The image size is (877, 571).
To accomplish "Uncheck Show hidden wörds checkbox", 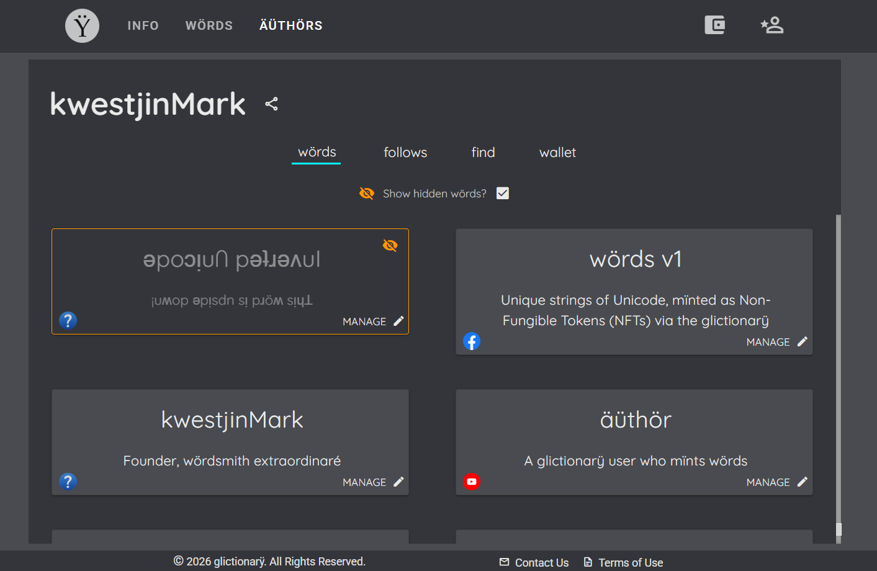I will tap(503, 194).
